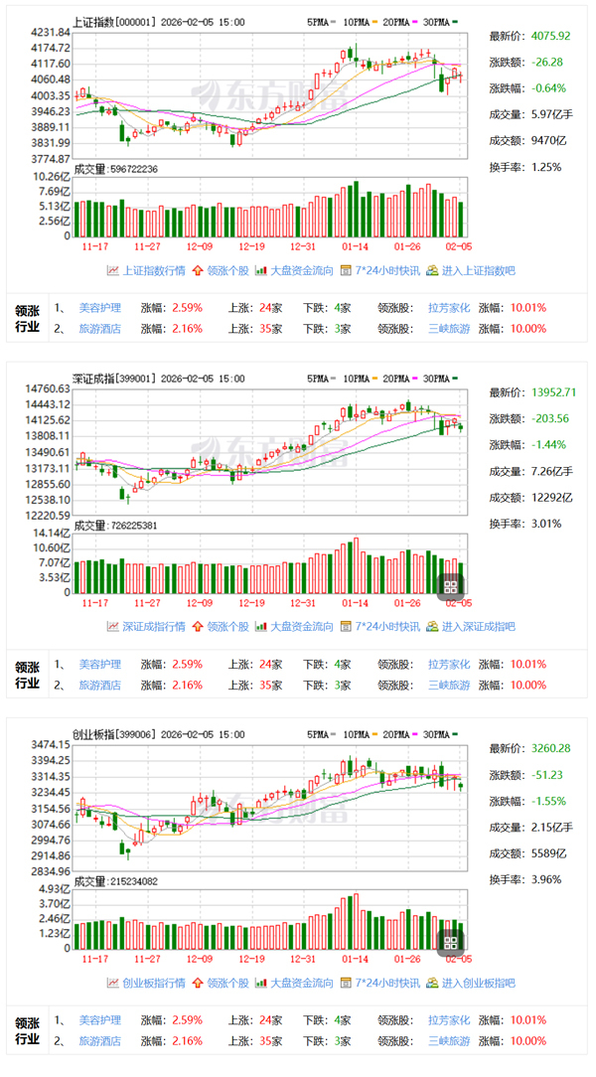This screenshot has height=1077, width=596.
Task: Click 进入深证成指吧 link
Action: [478, 626]
